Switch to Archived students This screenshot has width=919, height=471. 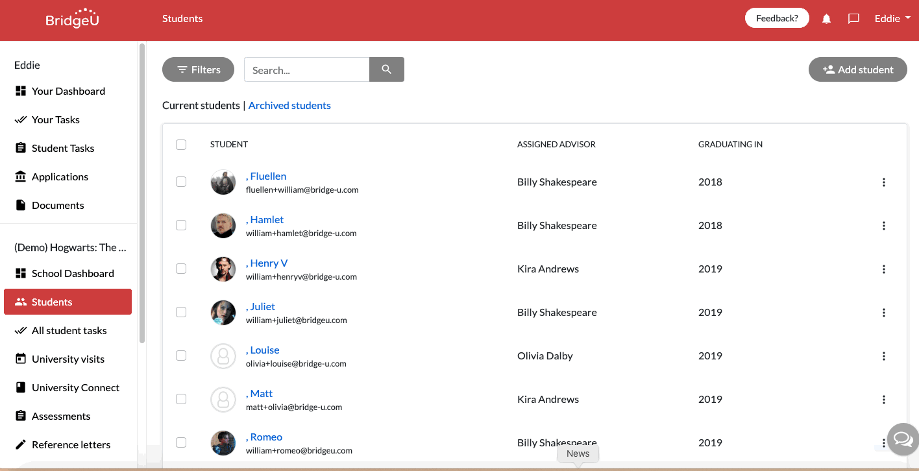289,105
